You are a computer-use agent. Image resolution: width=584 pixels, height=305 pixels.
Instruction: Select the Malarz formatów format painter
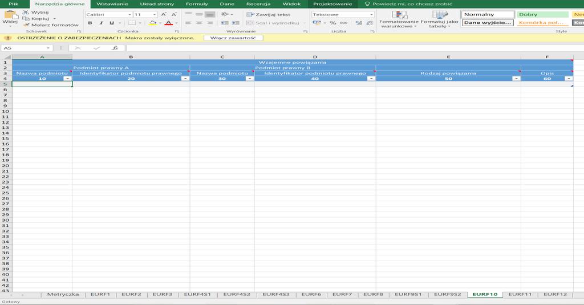point(51,25)
